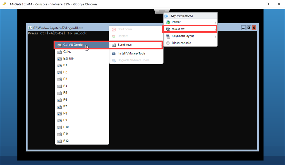
Task: Click the Close console label
Action: coord(181,43)
